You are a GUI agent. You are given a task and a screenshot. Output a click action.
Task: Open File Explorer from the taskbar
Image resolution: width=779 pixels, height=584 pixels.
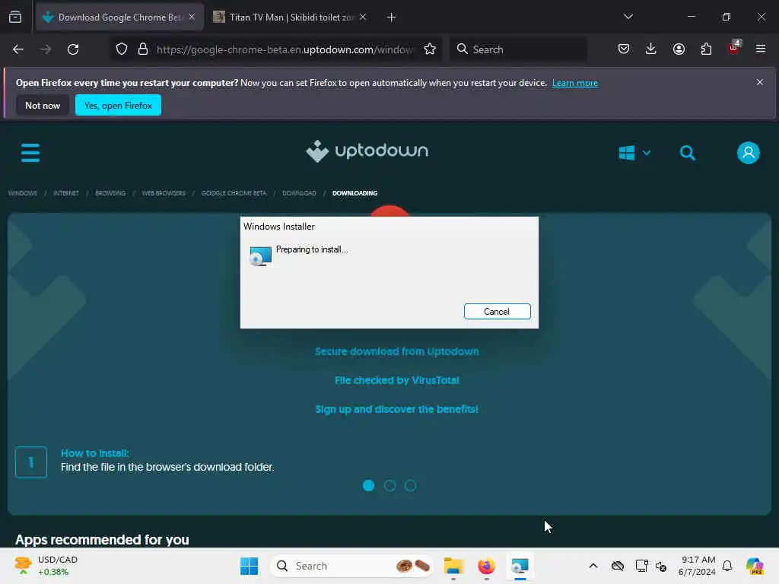[x=453, y=566]
